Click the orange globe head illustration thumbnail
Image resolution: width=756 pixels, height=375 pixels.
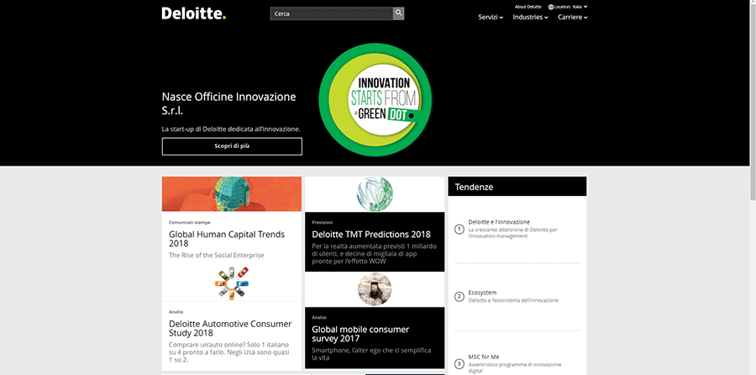tap(232, 194)
